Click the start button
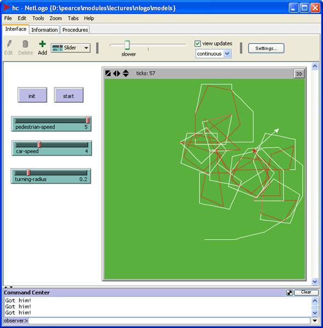Screen dimensions: 323x328 tap(69, 96)
